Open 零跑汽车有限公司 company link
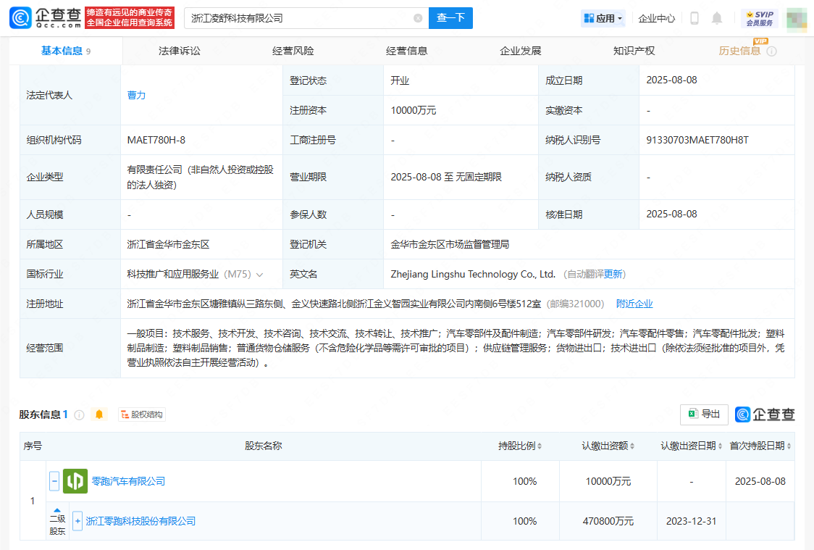Viewport: 814px width, 550px height. coord(128,481)
